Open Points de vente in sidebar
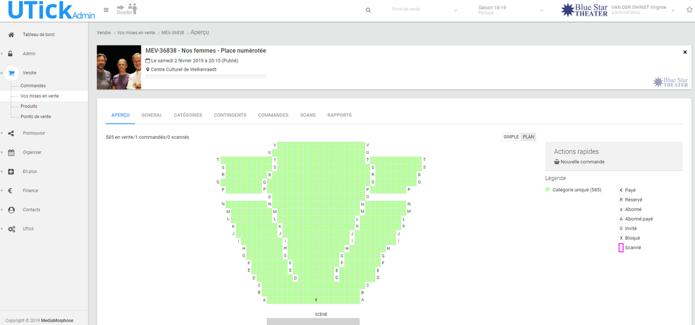The image size is (695, 325). coord(36,117)
